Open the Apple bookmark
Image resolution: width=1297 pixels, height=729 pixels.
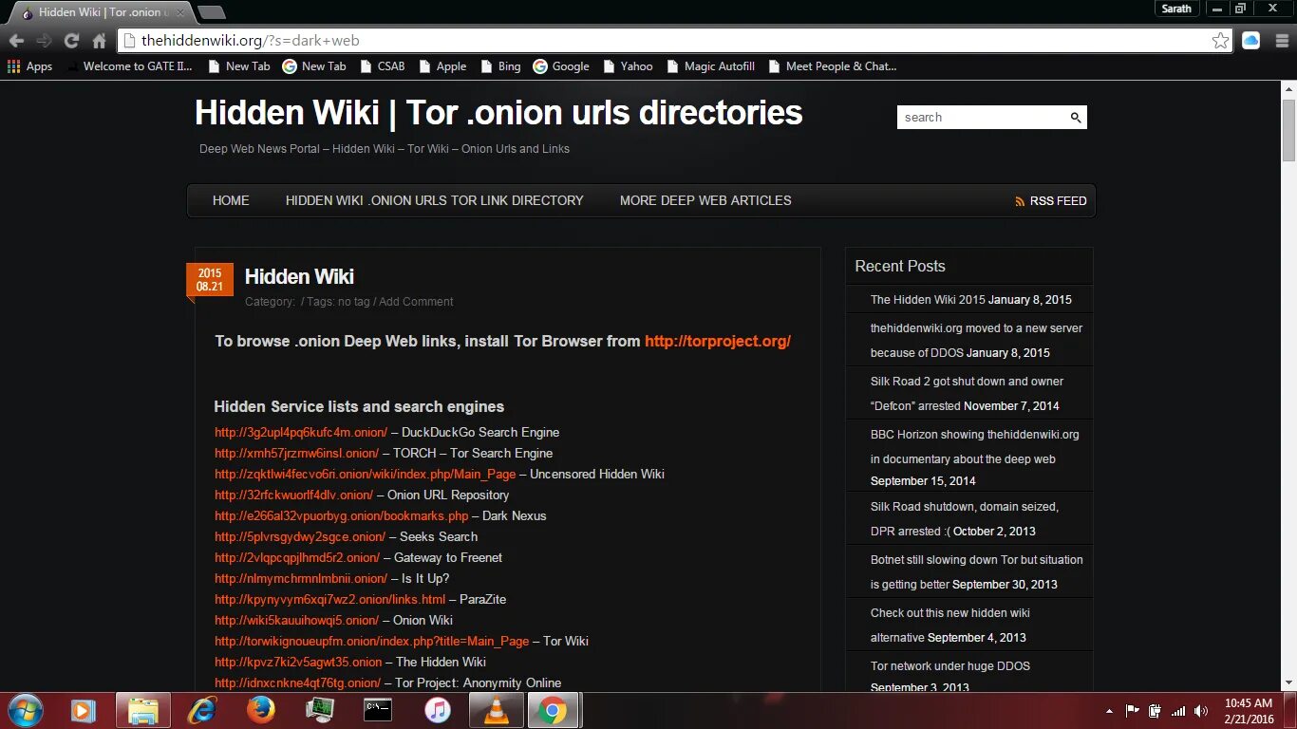click(x=442, y=66)
